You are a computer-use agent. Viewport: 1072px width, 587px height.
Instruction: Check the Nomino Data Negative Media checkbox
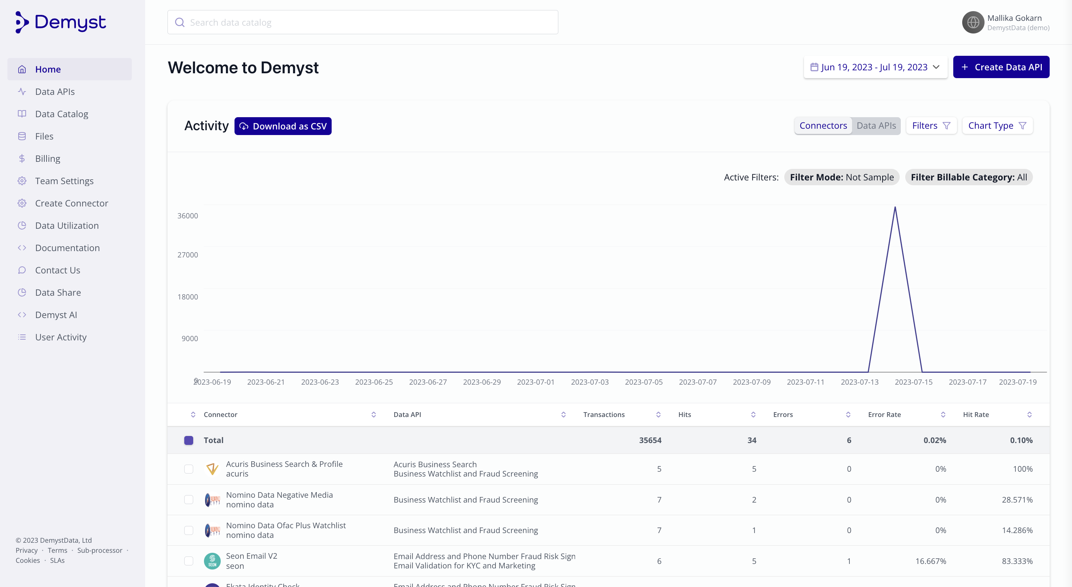[188, 499]
